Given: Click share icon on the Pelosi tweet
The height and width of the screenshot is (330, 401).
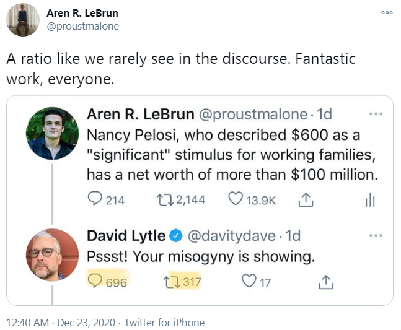Looking at the screenshot, I should 304,199.
